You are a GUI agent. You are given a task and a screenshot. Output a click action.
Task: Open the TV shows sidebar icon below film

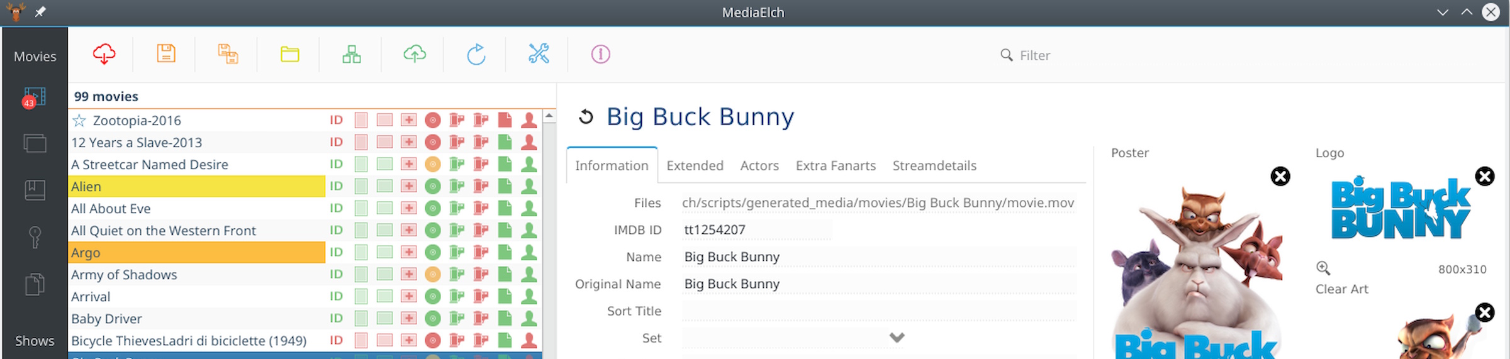click(35, 143)
